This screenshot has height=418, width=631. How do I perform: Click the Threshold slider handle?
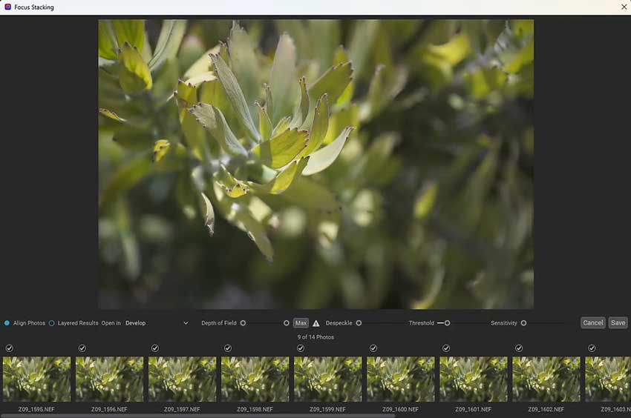(447, 323)
